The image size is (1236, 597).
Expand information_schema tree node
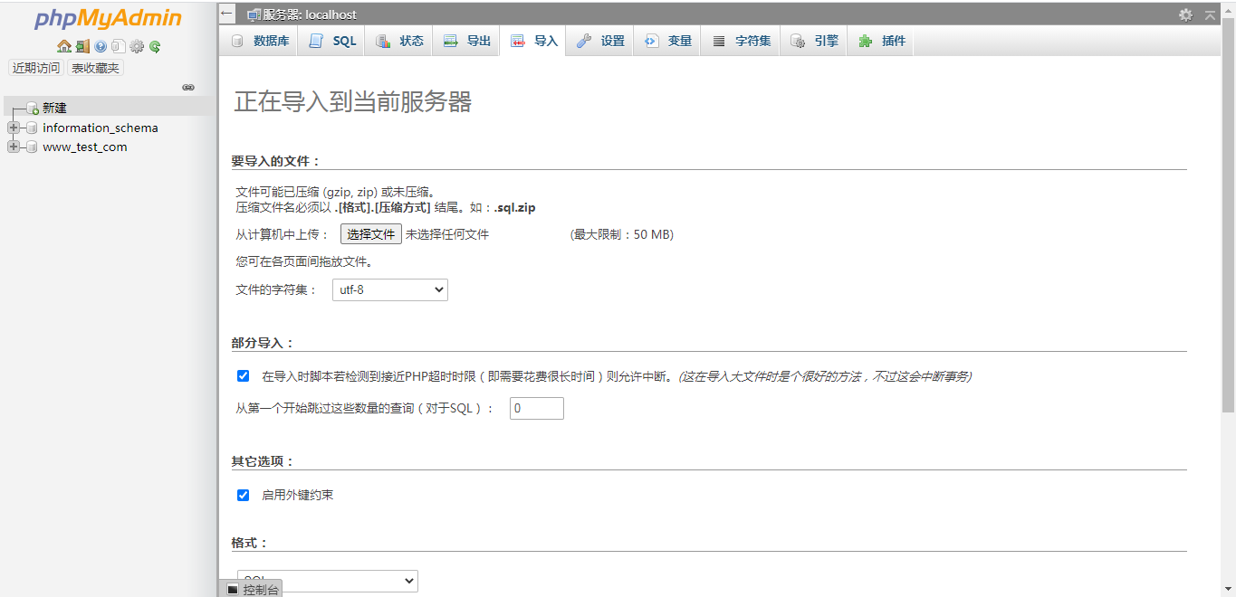pos(13,128)
